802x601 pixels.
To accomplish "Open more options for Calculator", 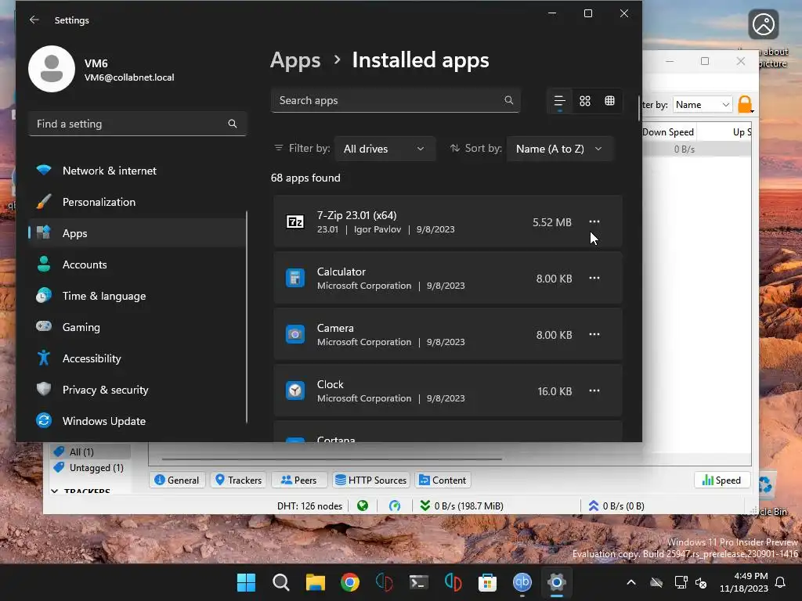I will pos(594,278).
